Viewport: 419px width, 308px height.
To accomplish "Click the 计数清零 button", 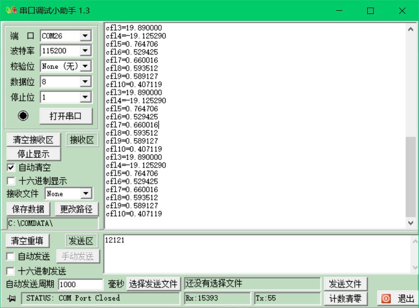I will pos(346,298).
